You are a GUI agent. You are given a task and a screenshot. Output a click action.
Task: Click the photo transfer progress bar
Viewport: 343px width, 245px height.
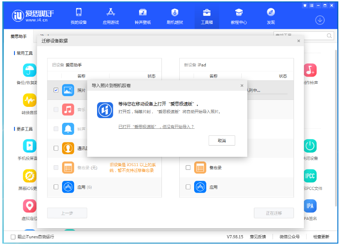coord(267,94)
